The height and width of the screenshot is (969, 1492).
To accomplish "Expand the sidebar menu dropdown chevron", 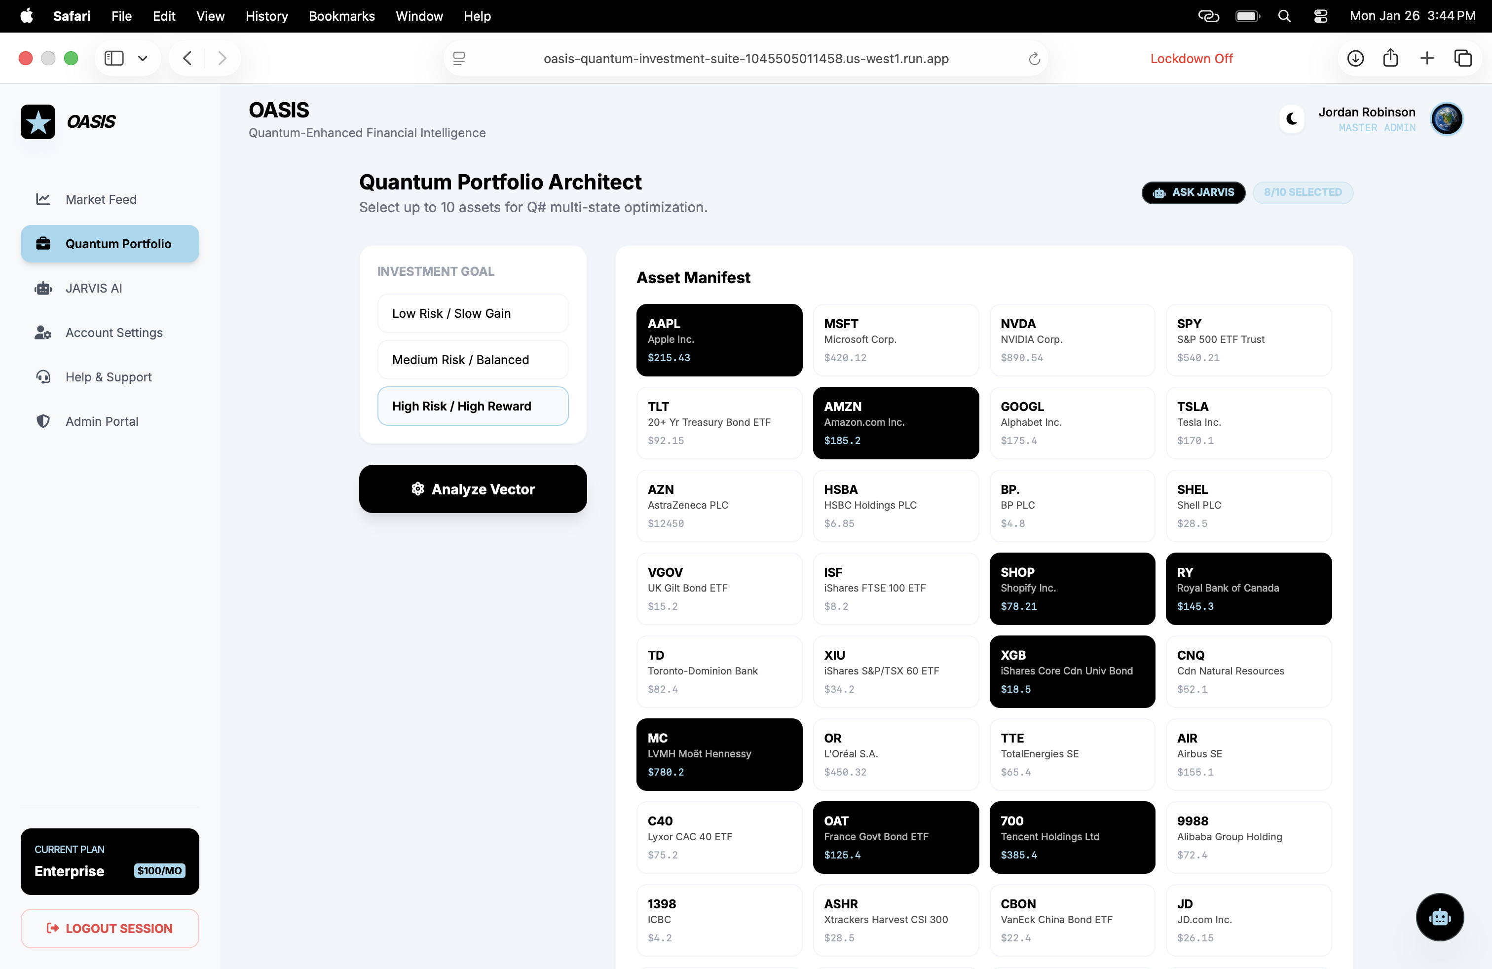I will click(x=143, y=58).
